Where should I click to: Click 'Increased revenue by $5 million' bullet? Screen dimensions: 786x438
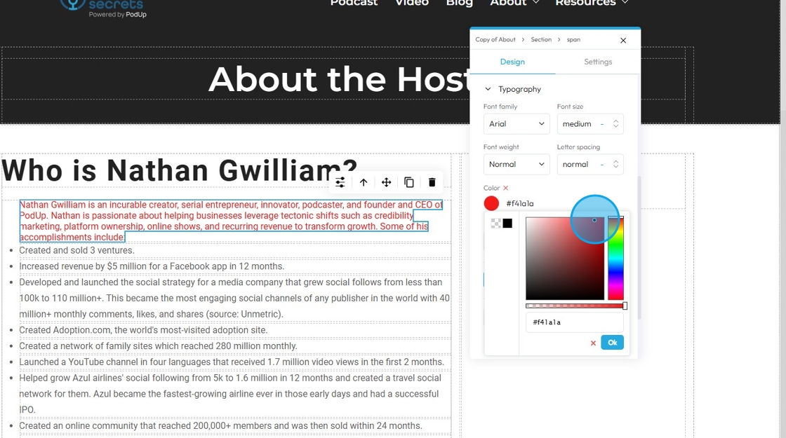pos(152,266)
